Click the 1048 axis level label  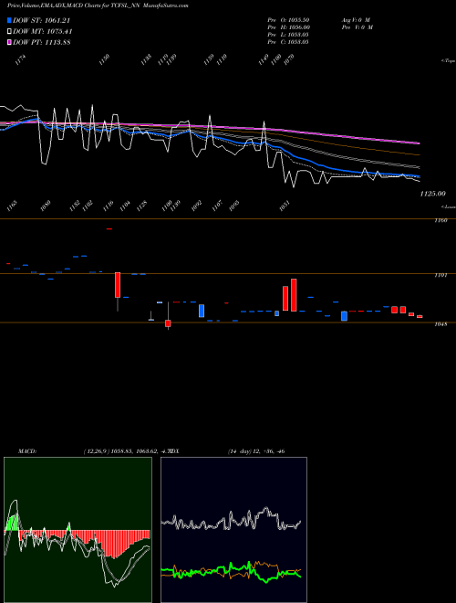[441, 324]
